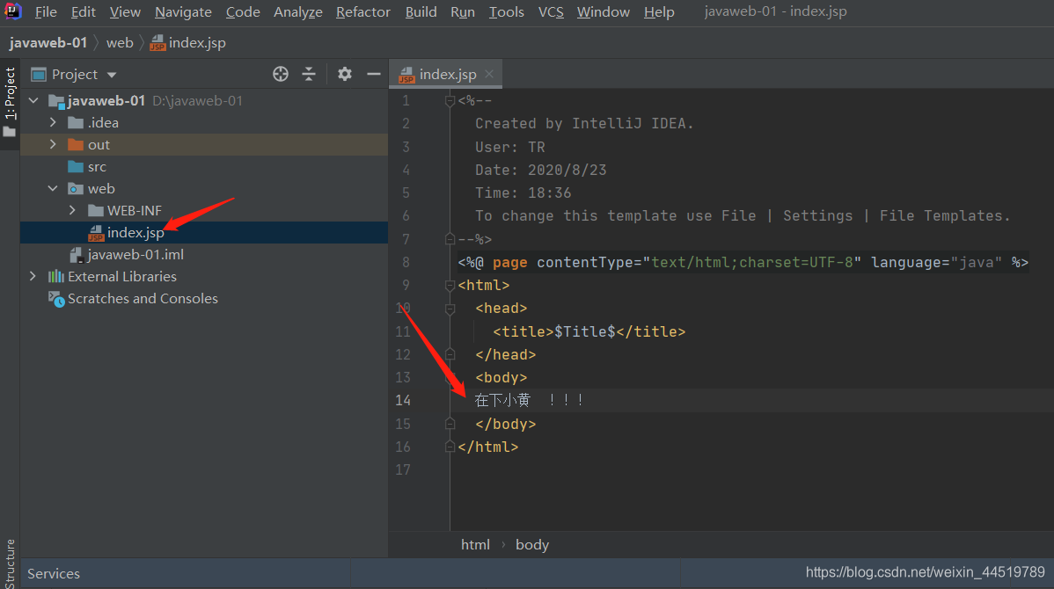Close the index.jsp editor tab
This screenshot has width=1054, height=589.
point(489,75)
